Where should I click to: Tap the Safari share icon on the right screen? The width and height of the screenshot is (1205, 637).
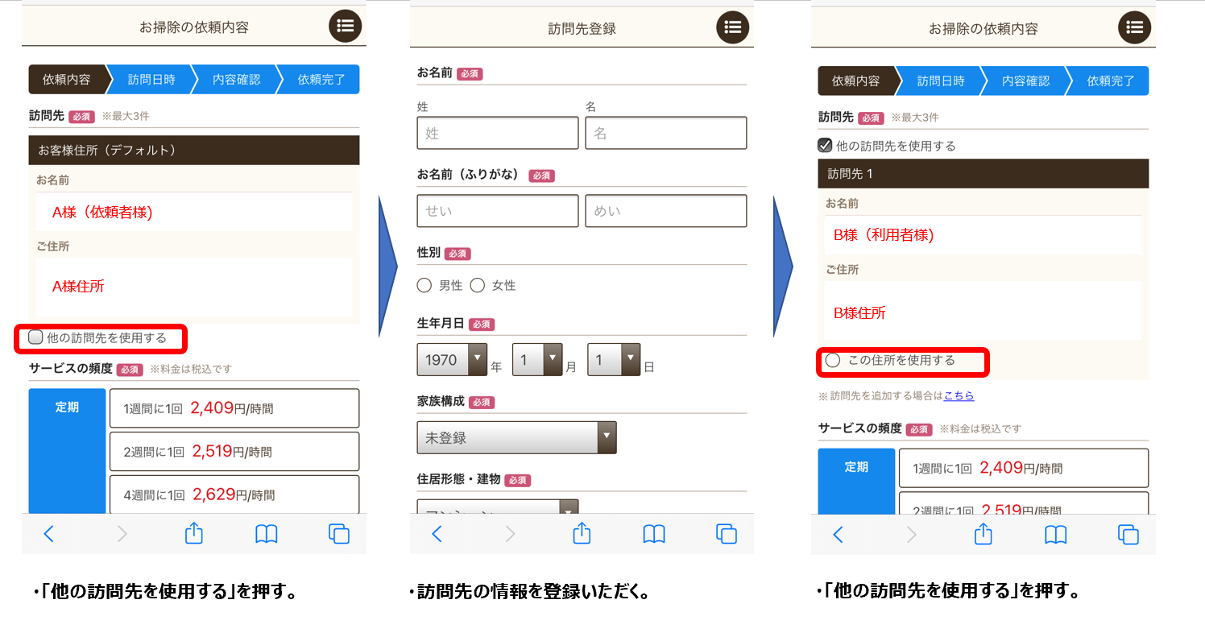pyautogui.click(x=982, y=534)
